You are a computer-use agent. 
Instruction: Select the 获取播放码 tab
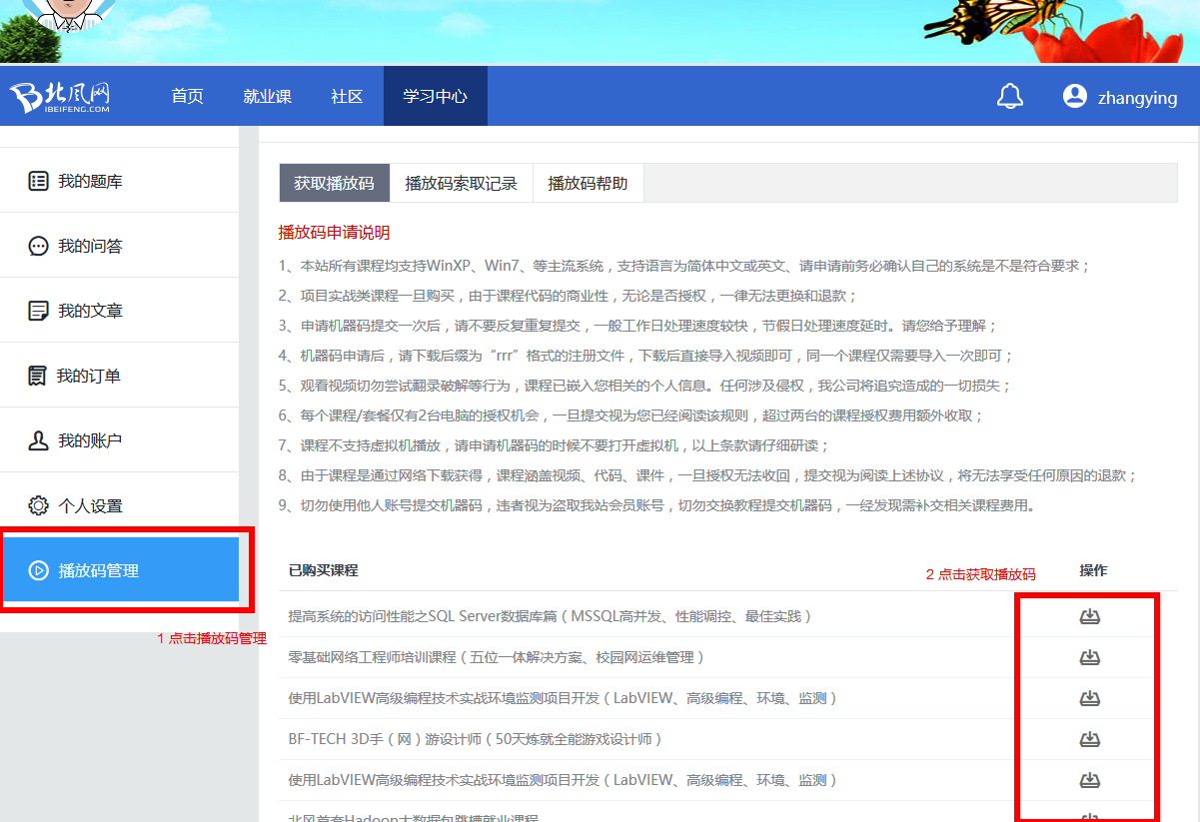pos(334,183)
